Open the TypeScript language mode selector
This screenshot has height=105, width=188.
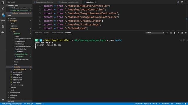(x=166, y=104)
